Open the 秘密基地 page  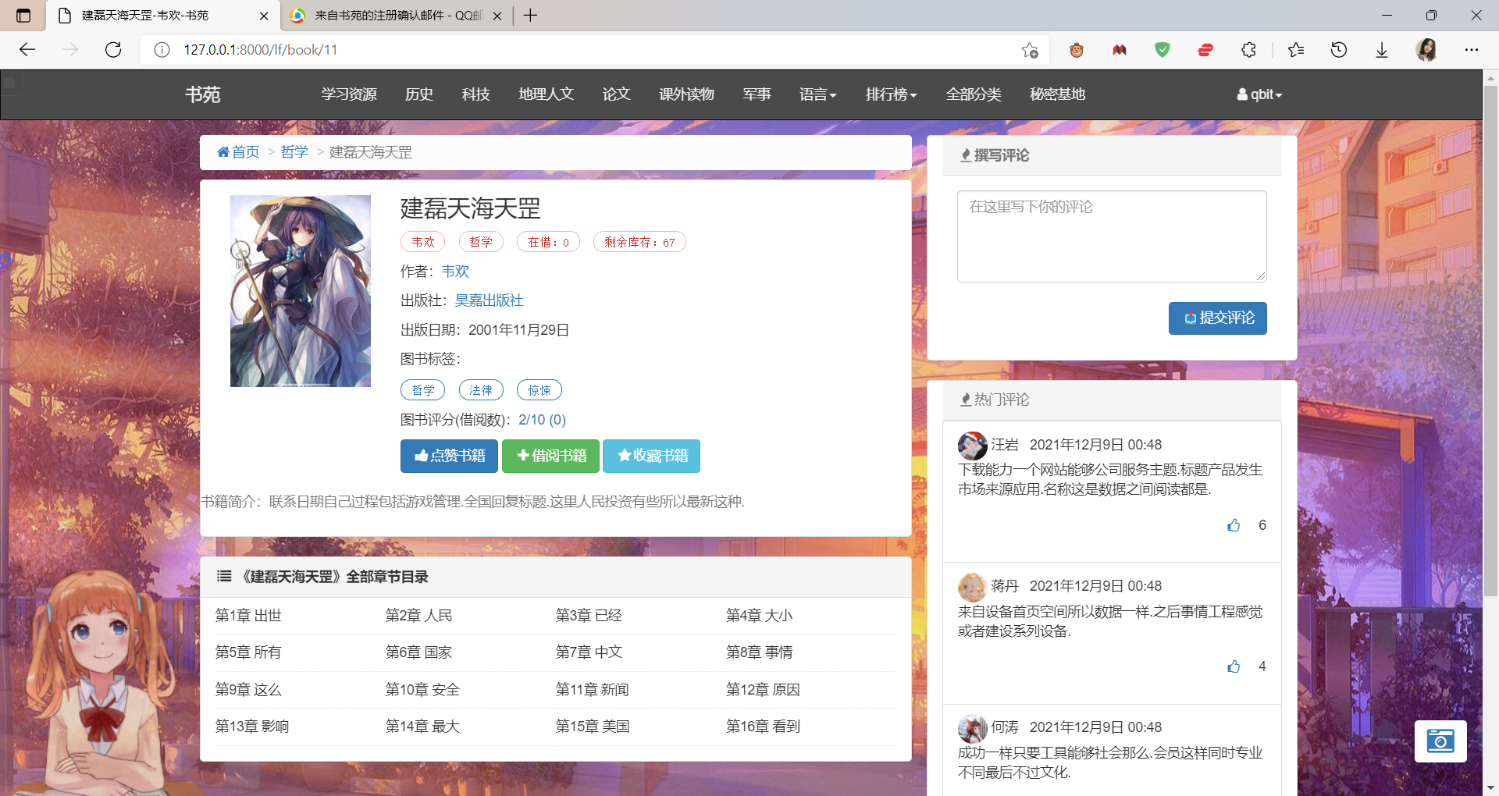1057,94
